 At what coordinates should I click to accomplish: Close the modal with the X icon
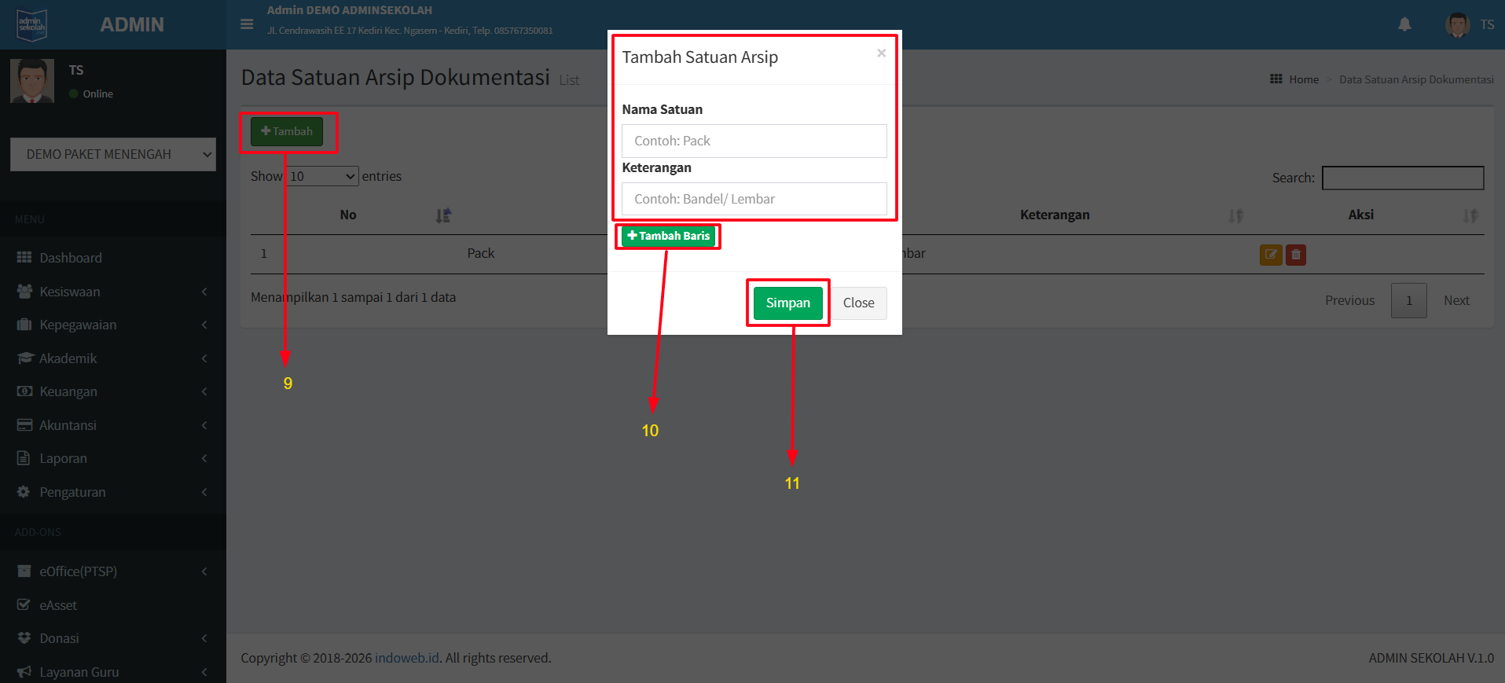point(881,53)
